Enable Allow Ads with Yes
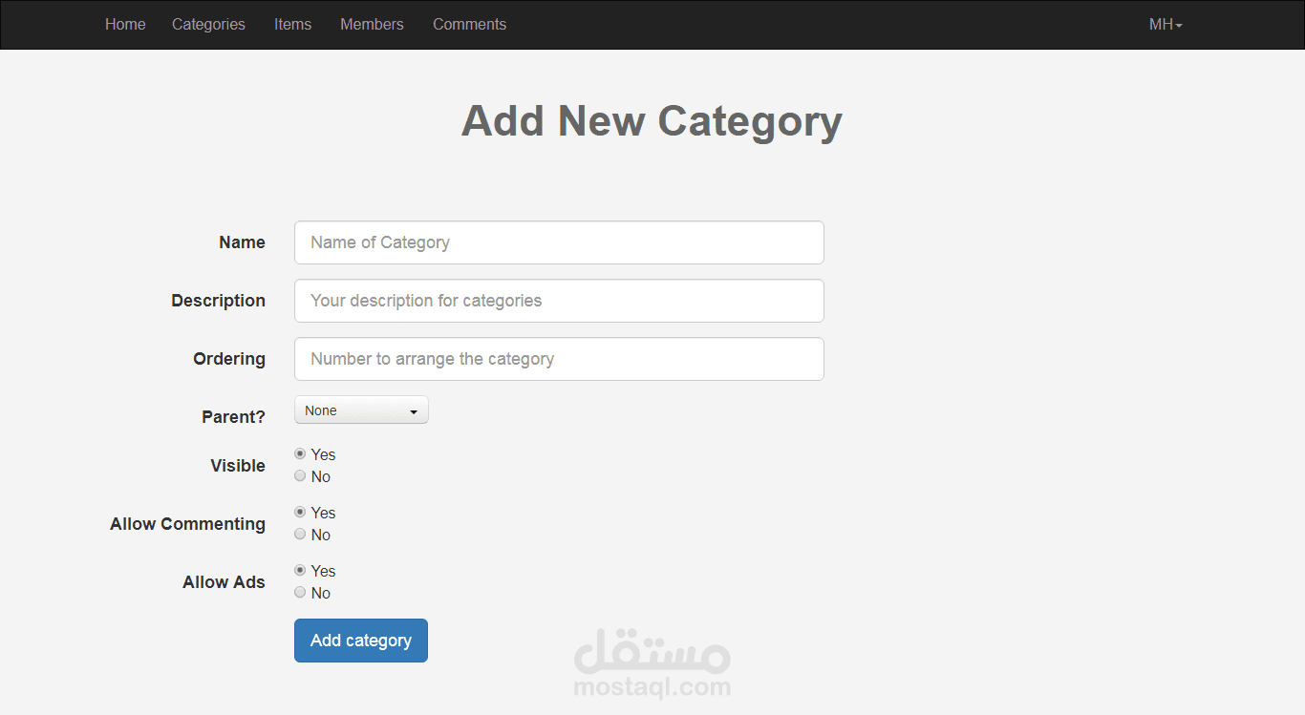 (300, 571)
